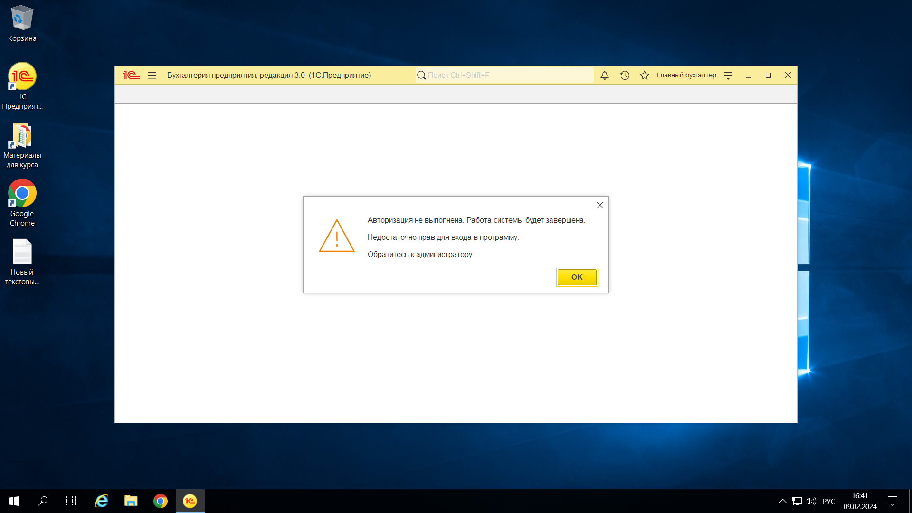Expand the service settings menu icon
This screenshot has height=513, width=912.
click(728, 76)
